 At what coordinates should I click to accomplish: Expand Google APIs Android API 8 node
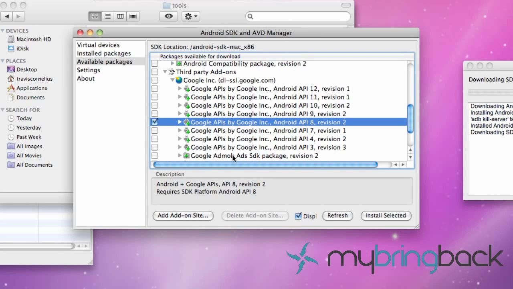coord(180,122)
